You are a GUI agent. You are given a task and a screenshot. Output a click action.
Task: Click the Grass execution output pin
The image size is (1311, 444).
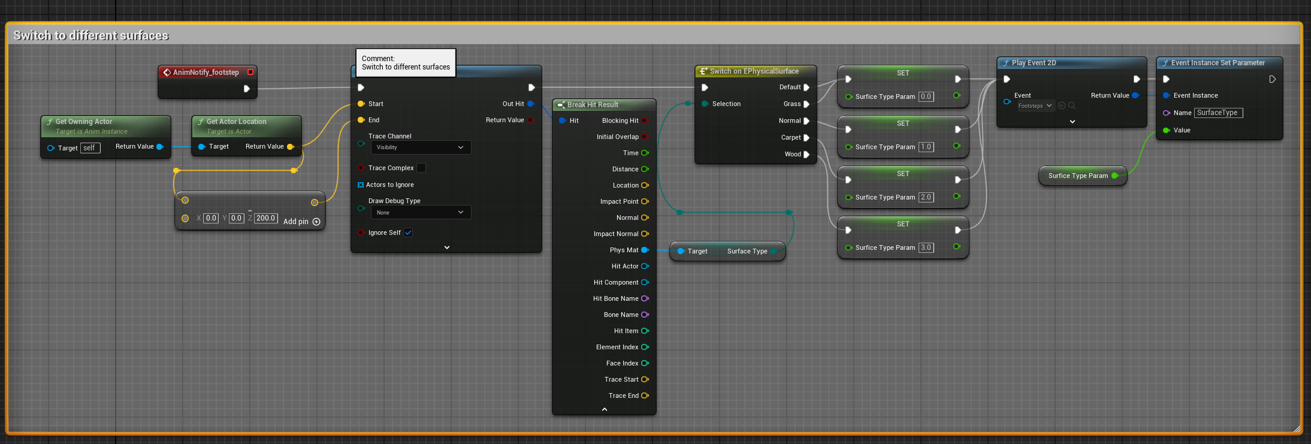point(806,104)
